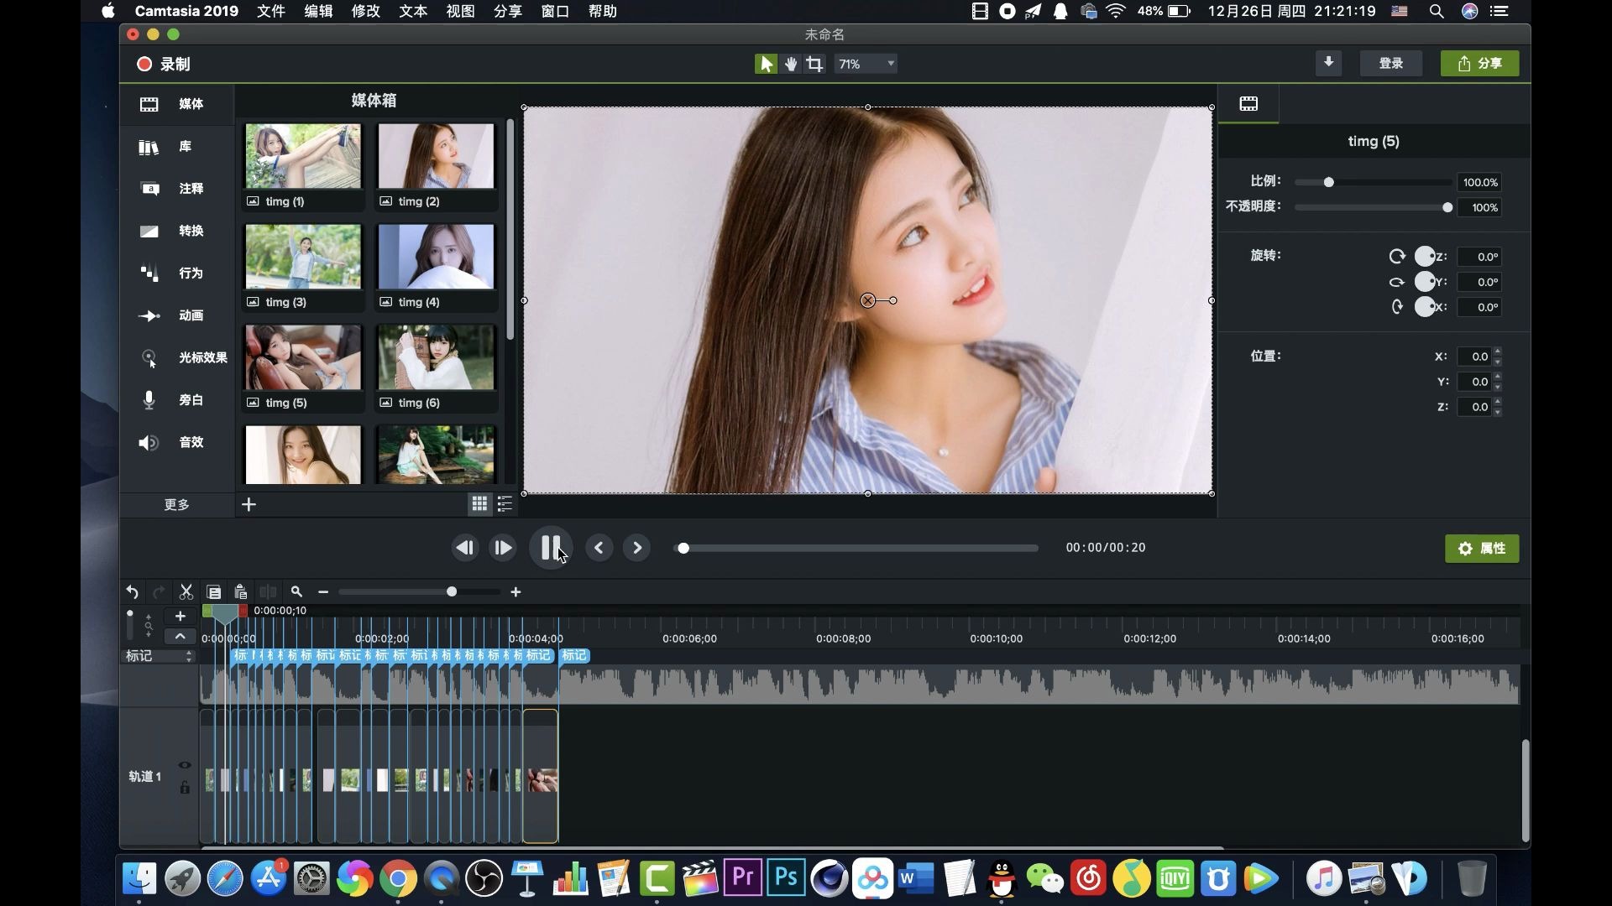Image resolution: width=1612 pixels, height=906 pixels.
Task: Open the 动画 animations tab
Action: (176, 315)
